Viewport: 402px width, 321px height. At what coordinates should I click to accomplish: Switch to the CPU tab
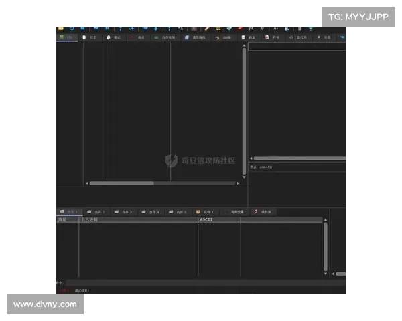click(66, 37)
